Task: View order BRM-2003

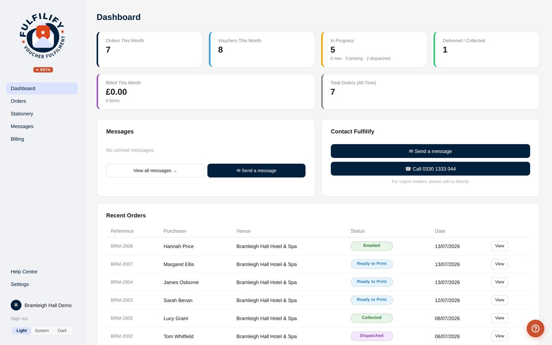Action: click(499, 300)
